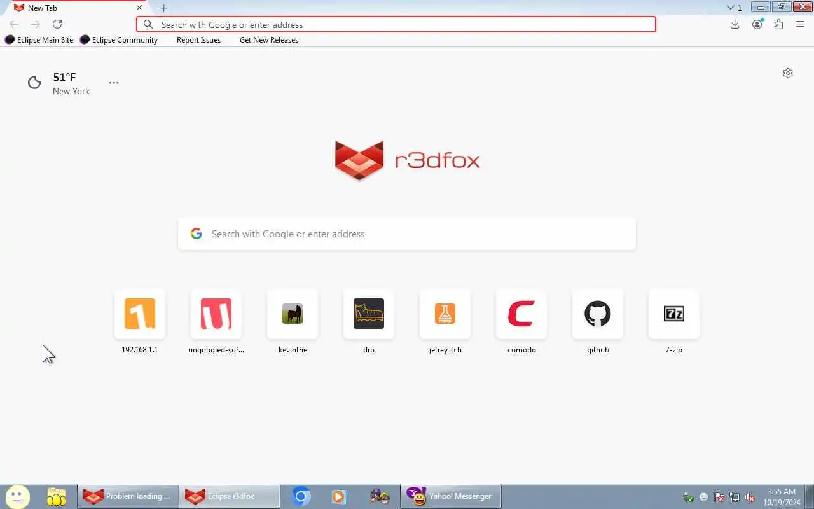814x509 pixels.
Task: Open Get New Releases bookmark
Action: [268, 39]
